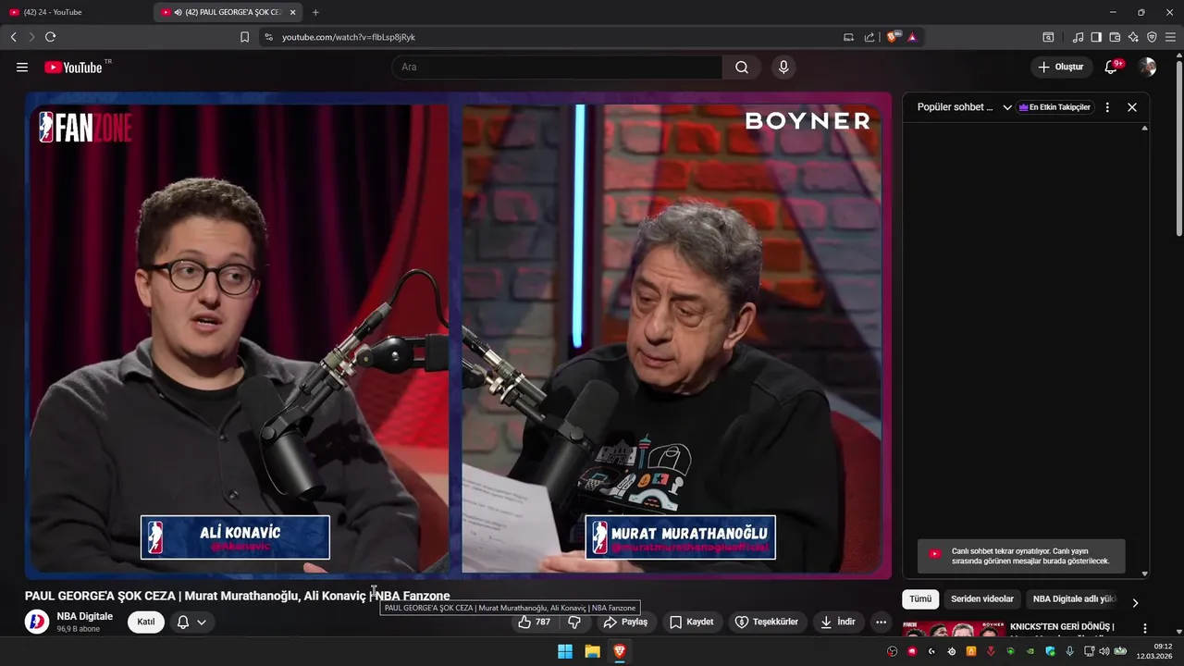Click the search magnifier button
This screenshot has height=666, width=1184.
click(x=742, y=68)
